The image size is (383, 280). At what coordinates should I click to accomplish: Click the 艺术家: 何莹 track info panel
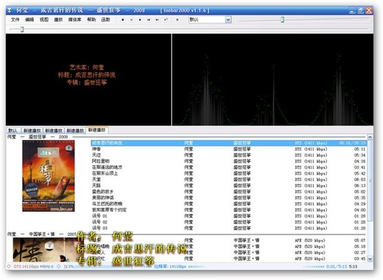point(88,80)
